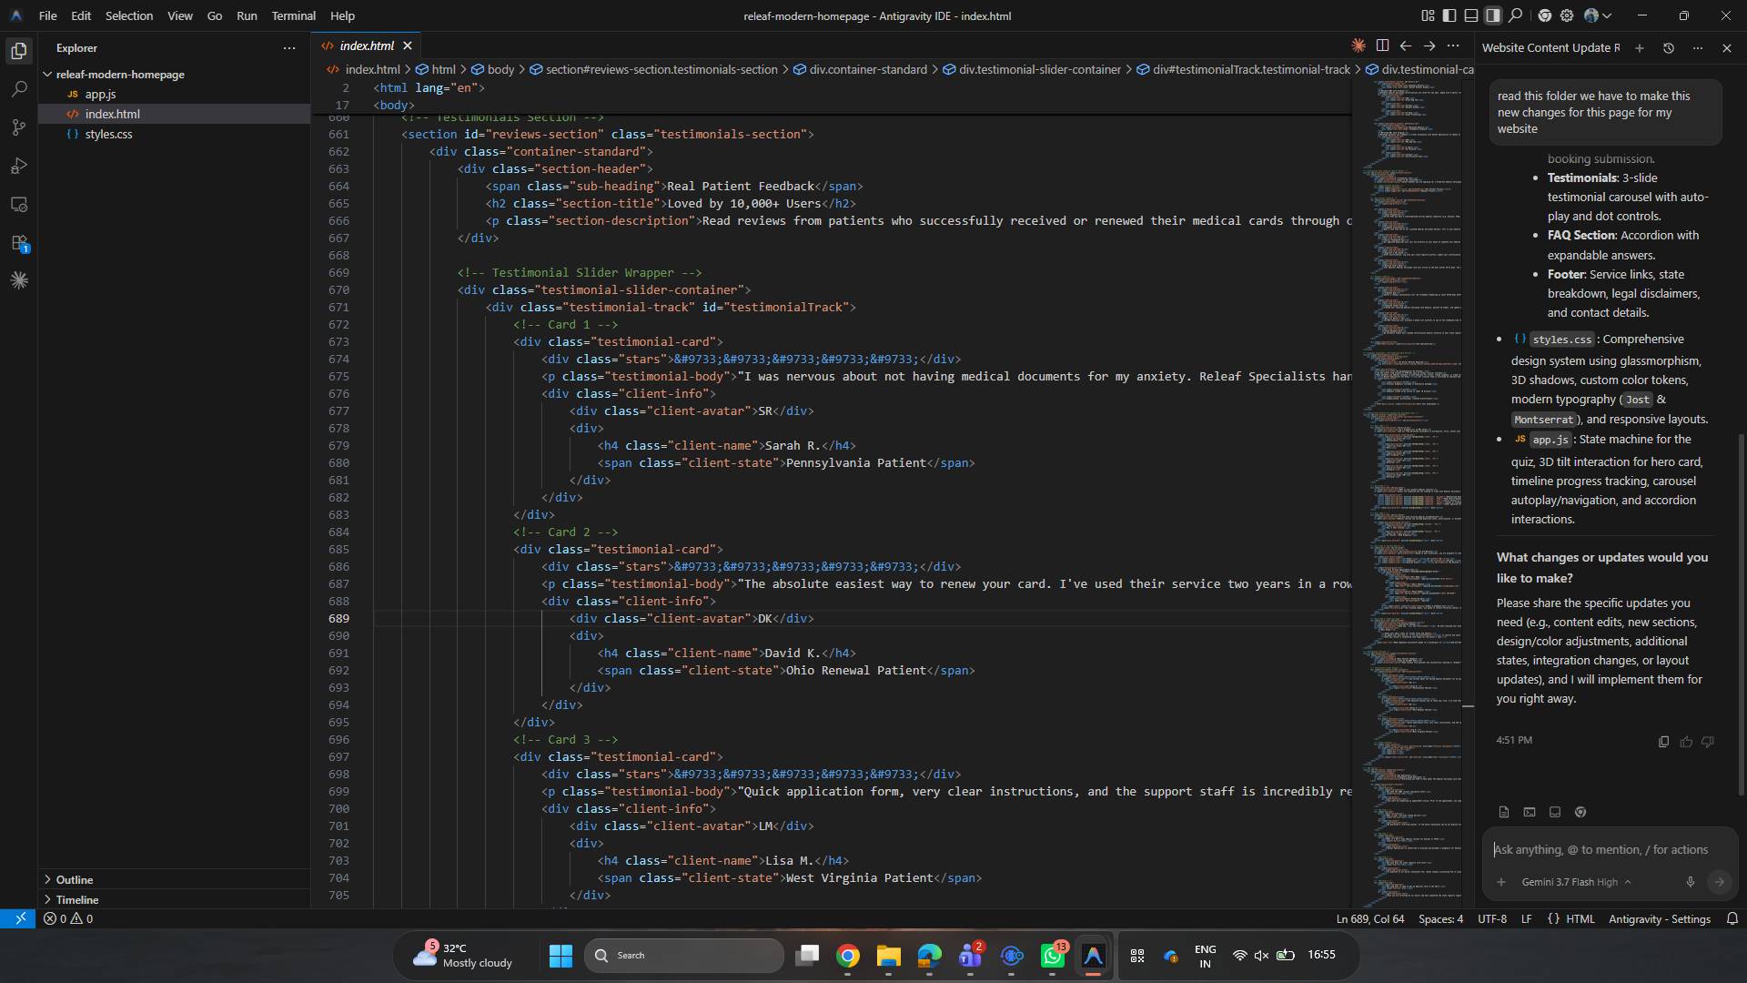Open chat history clock icon
Screen dimensions: 1747x983
(x=1669, y=48)
